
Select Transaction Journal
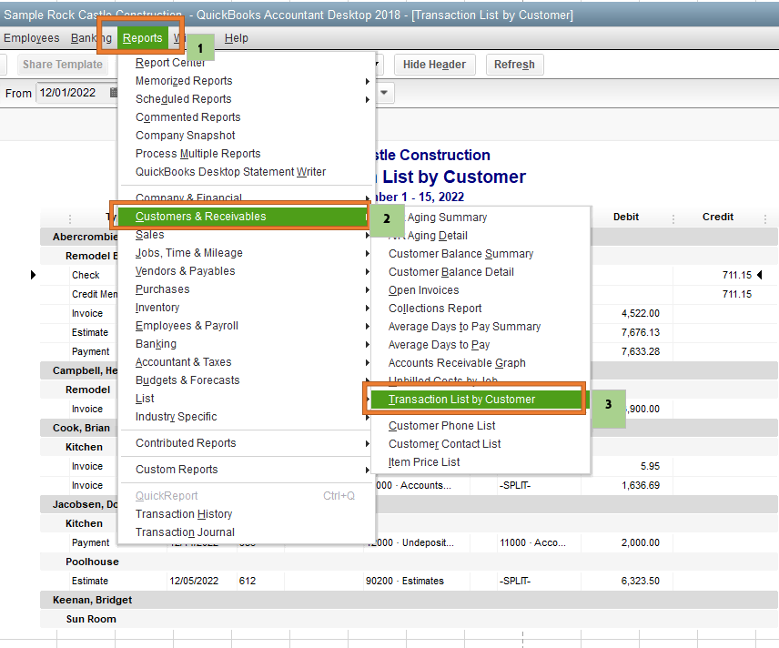(246, 532)
